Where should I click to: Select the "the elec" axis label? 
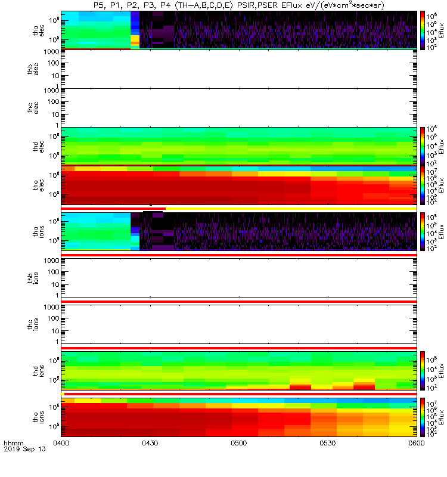point(39,185)
